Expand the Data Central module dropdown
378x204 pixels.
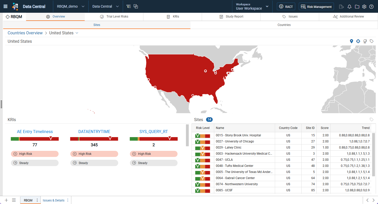106,6
